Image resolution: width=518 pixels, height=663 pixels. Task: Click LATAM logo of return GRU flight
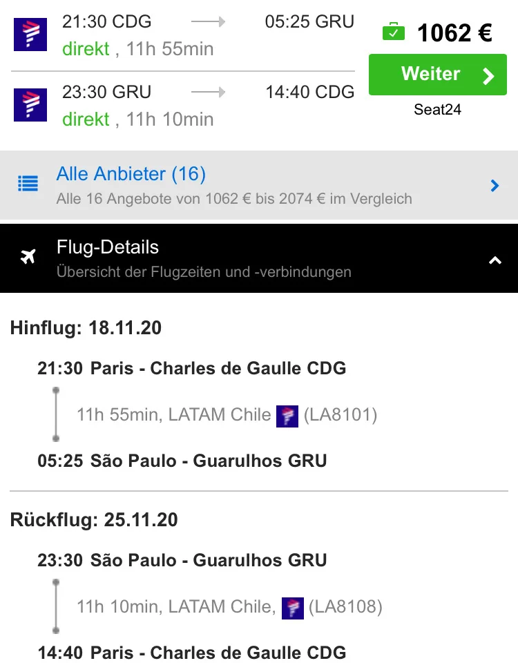(x=30, y=105)
